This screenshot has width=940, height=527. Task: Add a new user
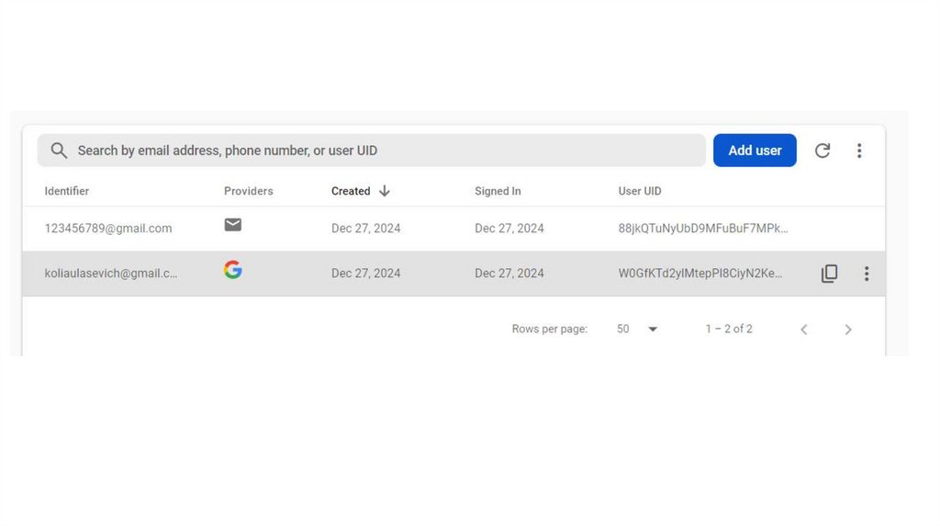pyautogui.click(x=755, y=151)
